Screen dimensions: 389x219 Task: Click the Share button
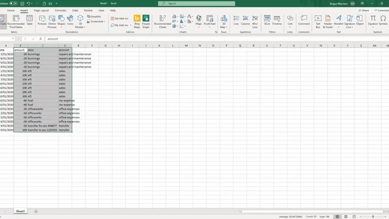point(363,10)
